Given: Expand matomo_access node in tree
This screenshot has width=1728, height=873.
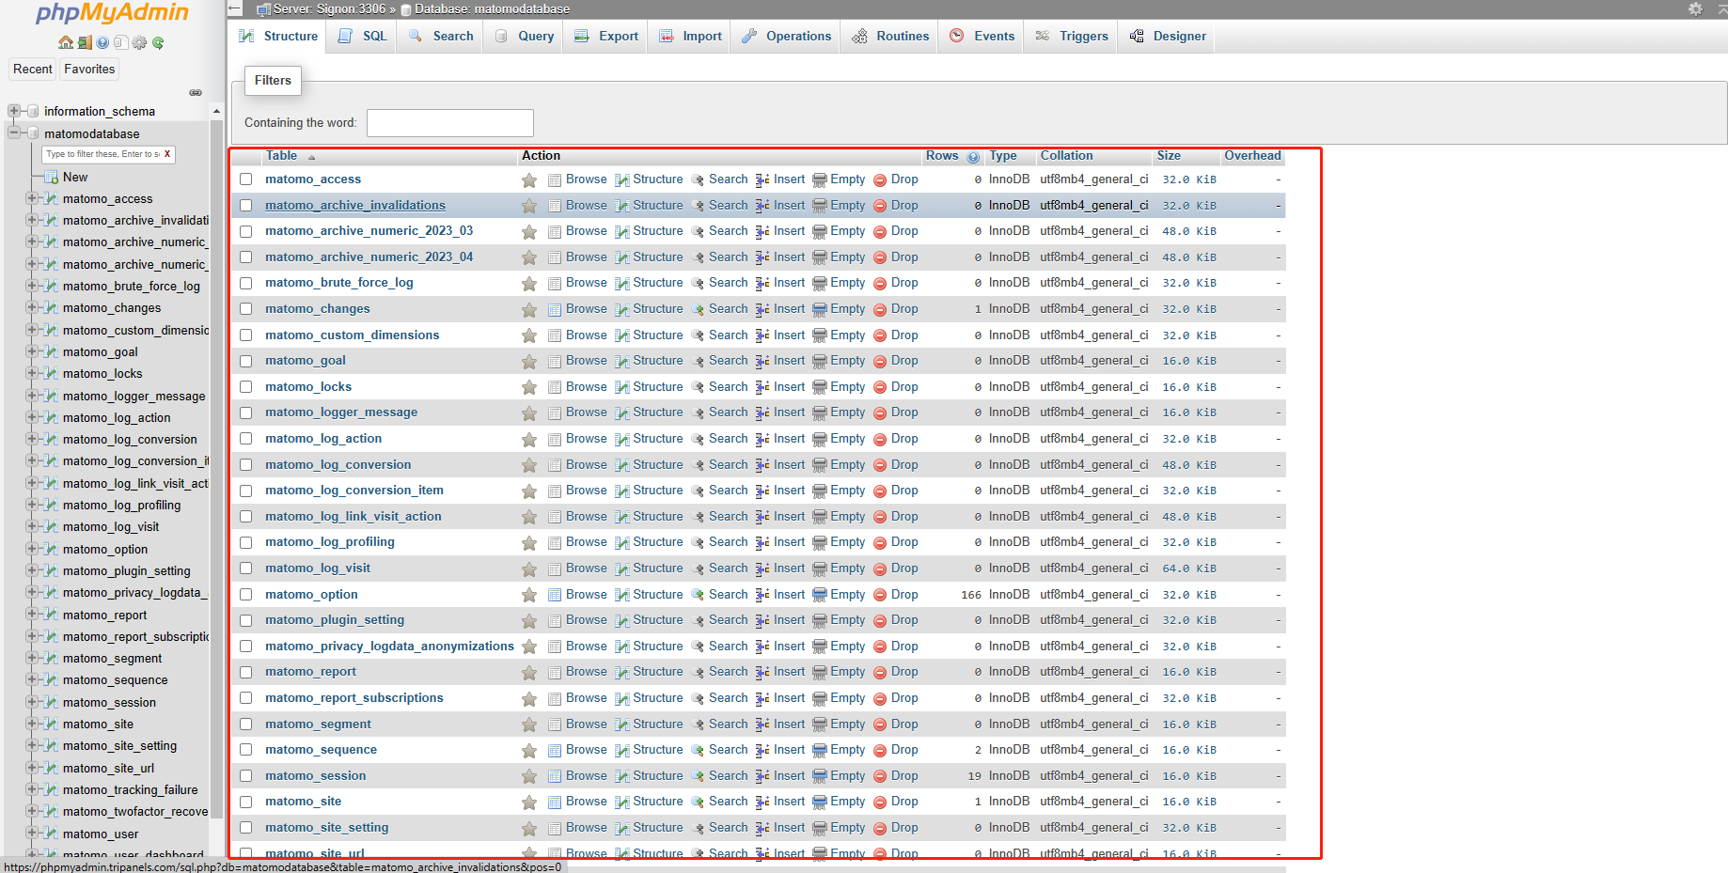Looking at the screenshot, I should tap(32, 198).
